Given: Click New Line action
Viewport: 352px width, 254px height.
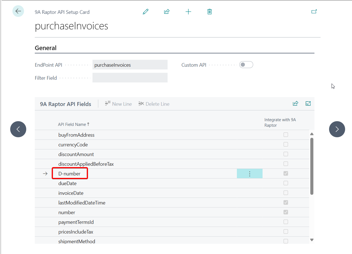Looking at the screenshot, I should tap(118, 104).
